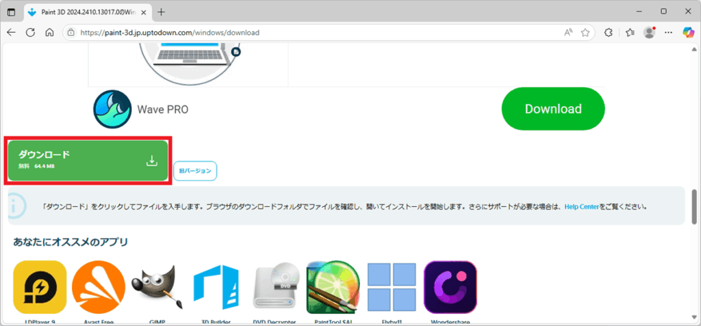Refresh the current page
Image resolution: width=701 pixels, height=326 pixels.
click(x=30, y=33)
